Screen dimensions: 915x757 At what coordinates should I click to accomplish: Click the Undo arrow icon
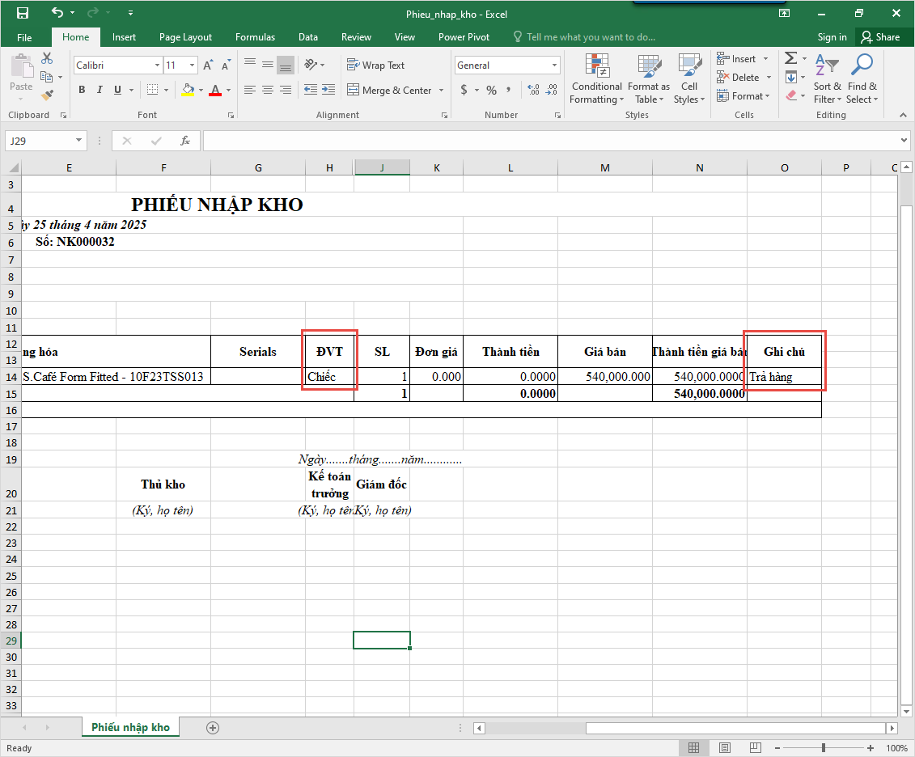pyautogui.click(x=57, y=12)
